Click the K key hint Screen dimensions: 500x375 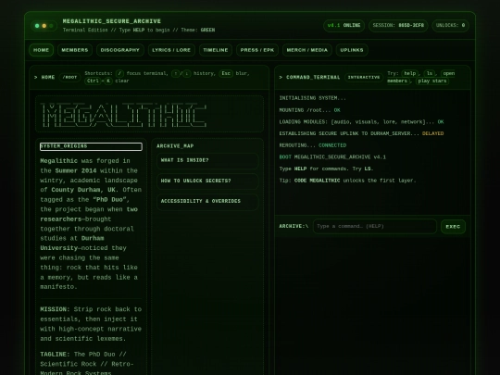pos(108,81)
